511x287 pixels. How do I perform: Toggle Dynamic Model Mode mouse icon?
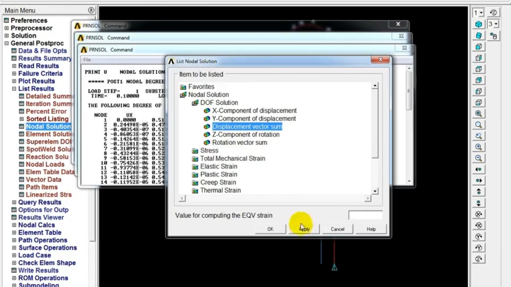pos(493,36)
